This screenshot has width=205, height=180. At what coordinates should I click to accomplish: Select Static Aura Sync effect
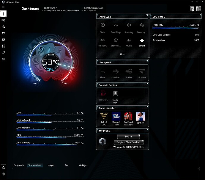point(102,28)
